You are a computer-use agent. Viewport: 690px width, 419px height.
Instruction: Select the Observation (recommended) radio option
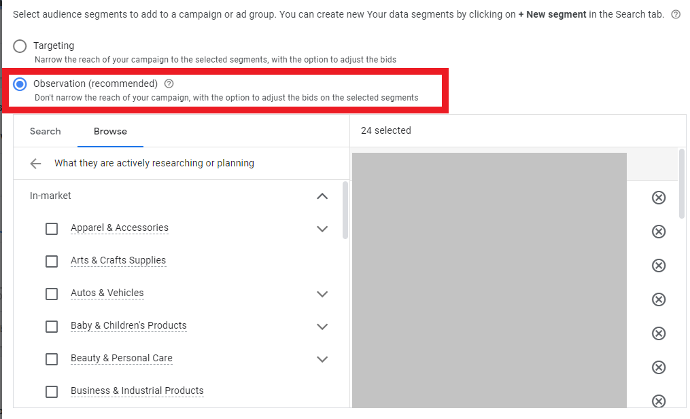coord(19,84)
